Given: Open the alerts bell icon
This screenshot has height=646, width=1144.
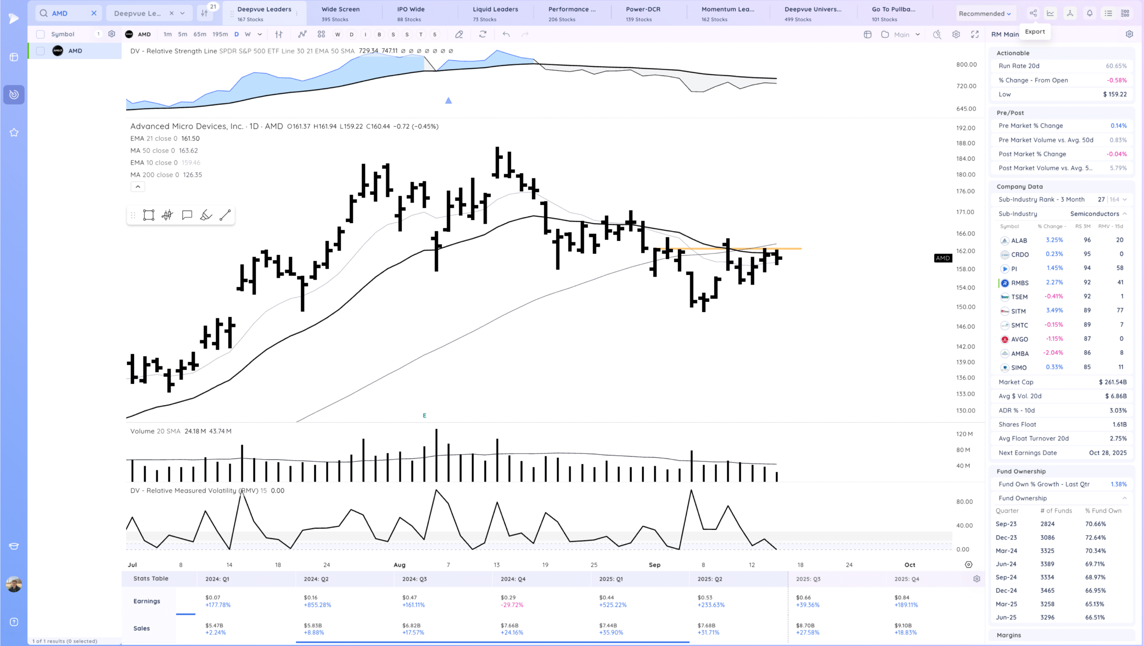Looking at the screenshot, I should pos(1089,13).
